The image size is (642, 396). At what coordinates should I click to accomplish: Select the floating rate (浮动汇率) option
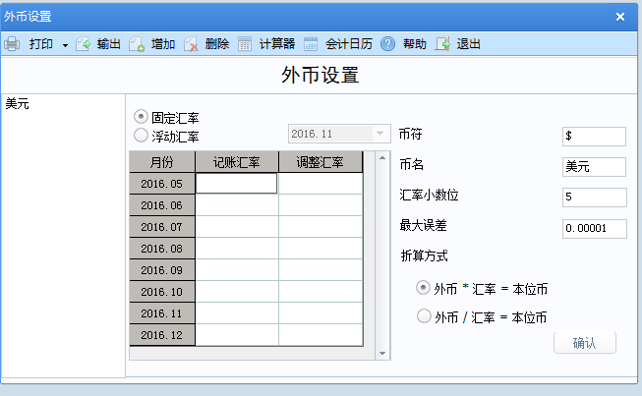click(x=142, y=136)
